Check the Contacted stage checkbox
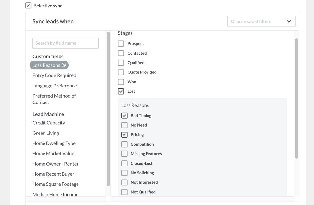Viewport: 314px width, 205px height. click(x=121, y=53)
